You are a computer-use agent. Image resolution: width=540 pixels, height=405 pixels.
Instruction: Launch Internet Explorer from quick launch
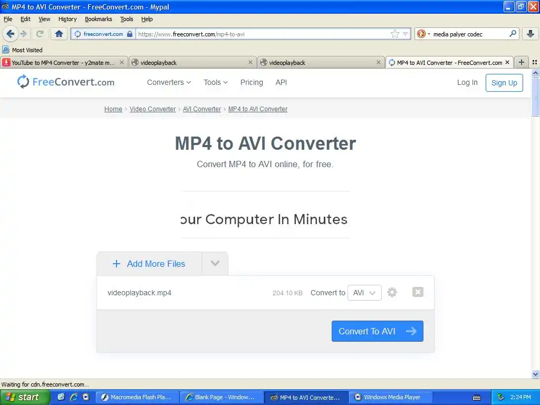(x=74, y=397)
